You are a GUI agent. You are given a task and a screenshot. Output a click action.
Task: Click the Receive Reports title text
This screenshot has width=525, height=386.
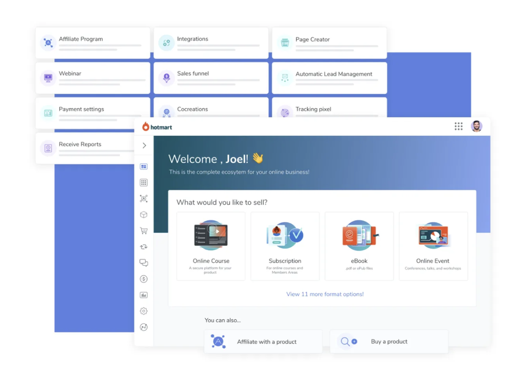coord(80,145)
